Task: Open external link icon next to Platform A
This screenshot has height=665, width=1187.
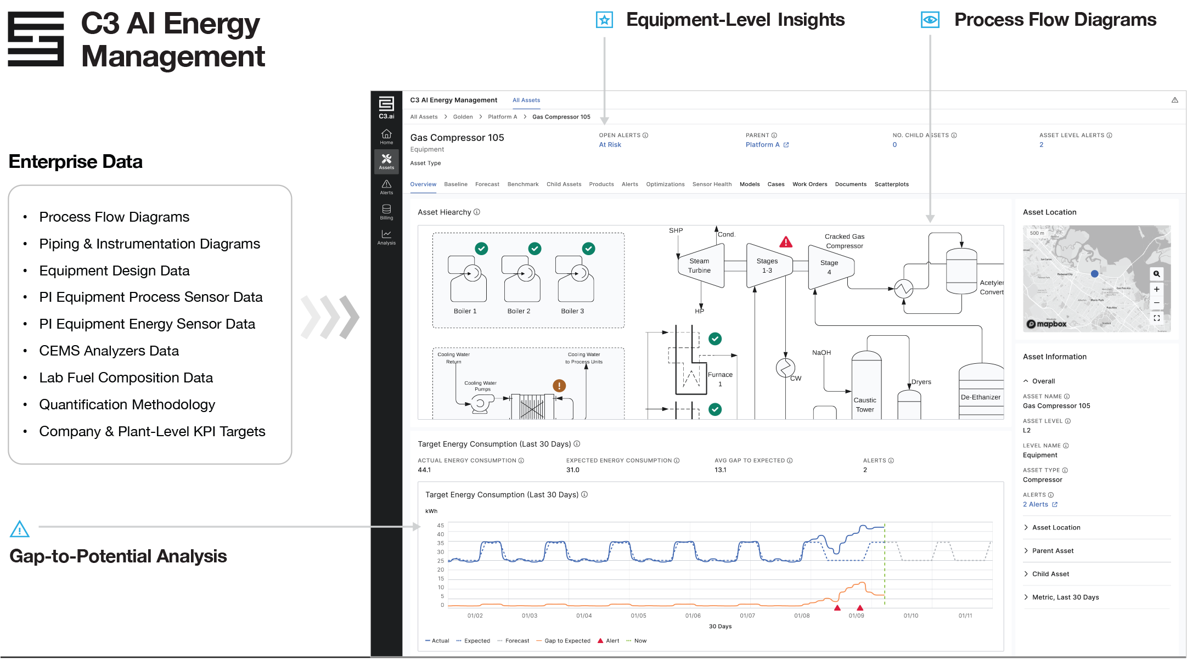Action: pos(786,145)
